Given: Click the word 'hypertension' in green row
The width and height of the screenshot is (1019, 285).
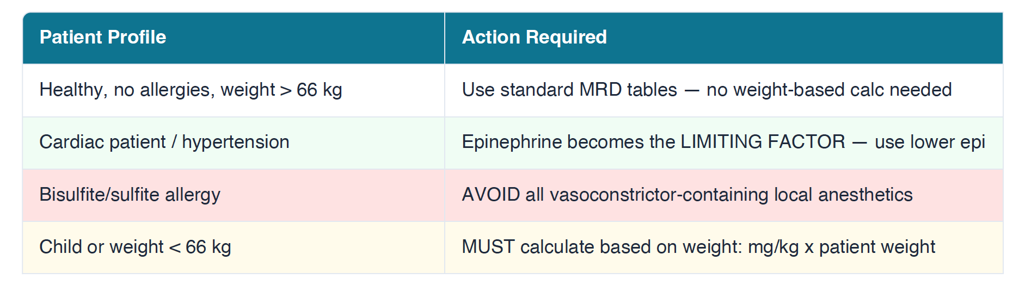Looking at the screenshot, I should pyautogui.click(x=235, y=142).
